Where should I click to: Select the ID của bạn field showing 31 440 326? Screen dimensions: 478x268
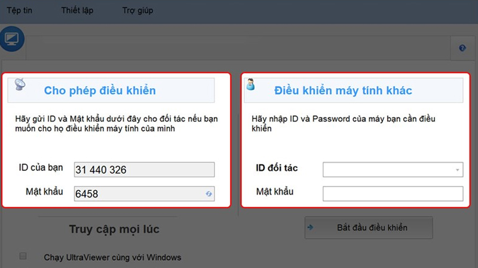143,170
